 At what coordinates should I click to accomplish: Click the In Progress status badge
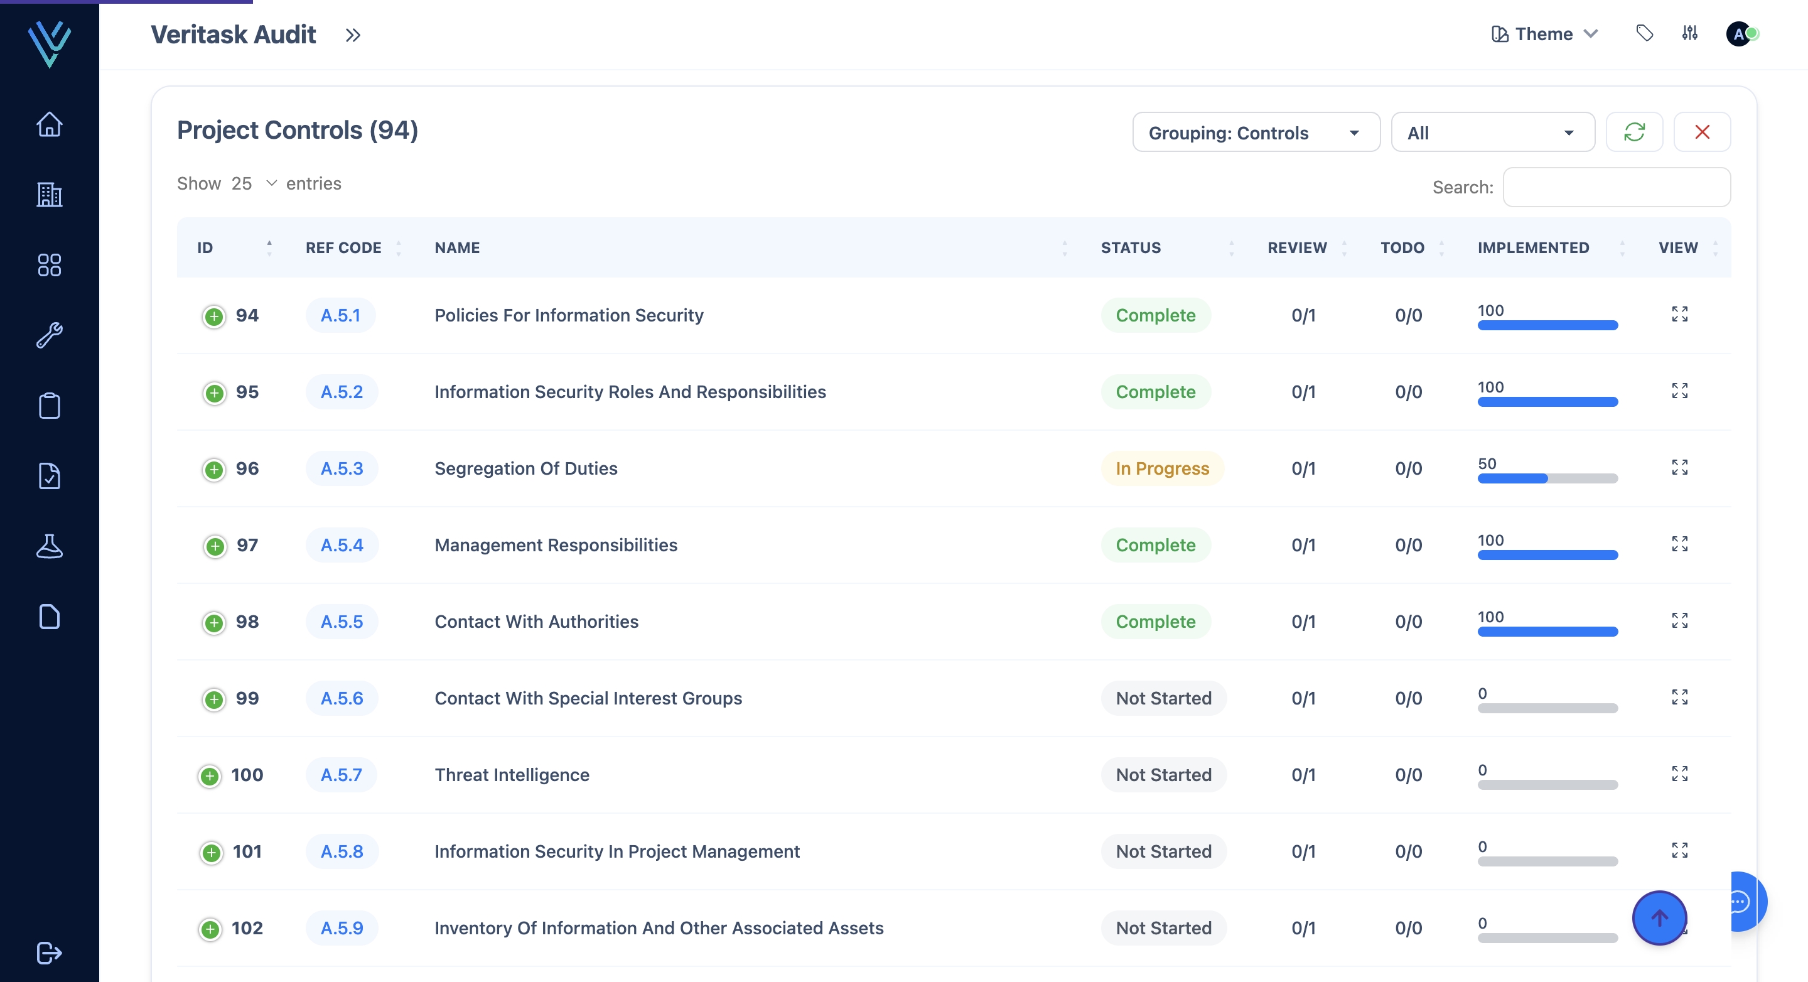tap(1162, 468)
